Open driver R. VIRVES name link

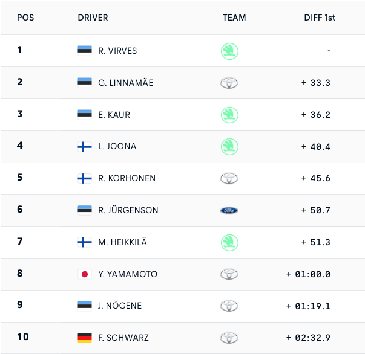point(117,51)
